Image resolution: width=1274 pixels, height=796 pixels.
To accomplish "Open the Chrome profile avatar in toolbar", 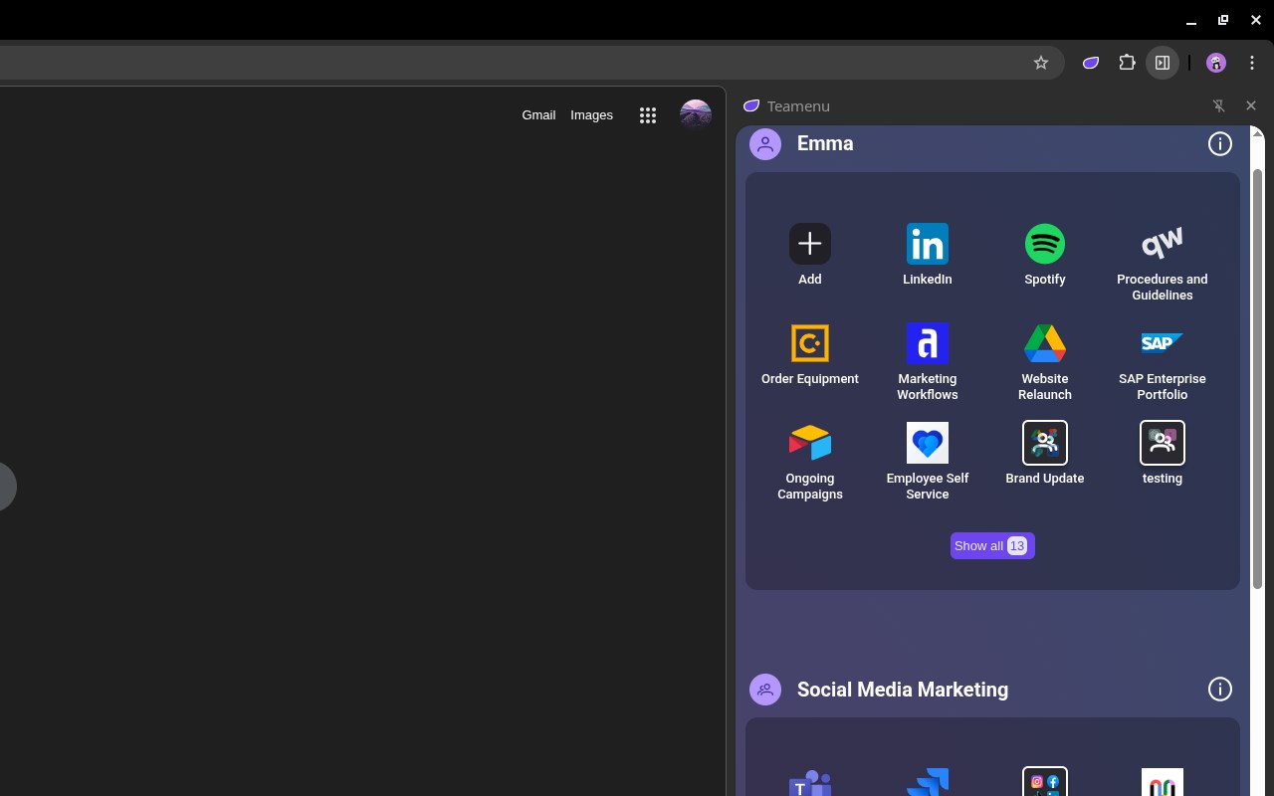I will [x=1216, y=63].
